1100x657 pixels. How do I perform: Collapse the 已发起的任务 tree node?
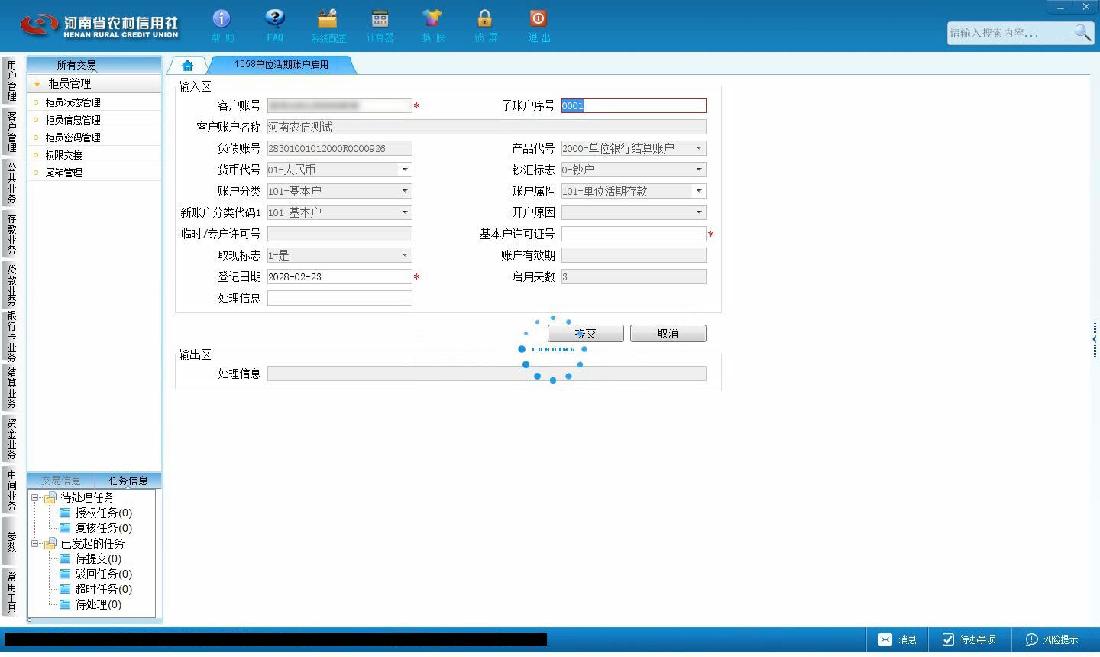point(35,543)
